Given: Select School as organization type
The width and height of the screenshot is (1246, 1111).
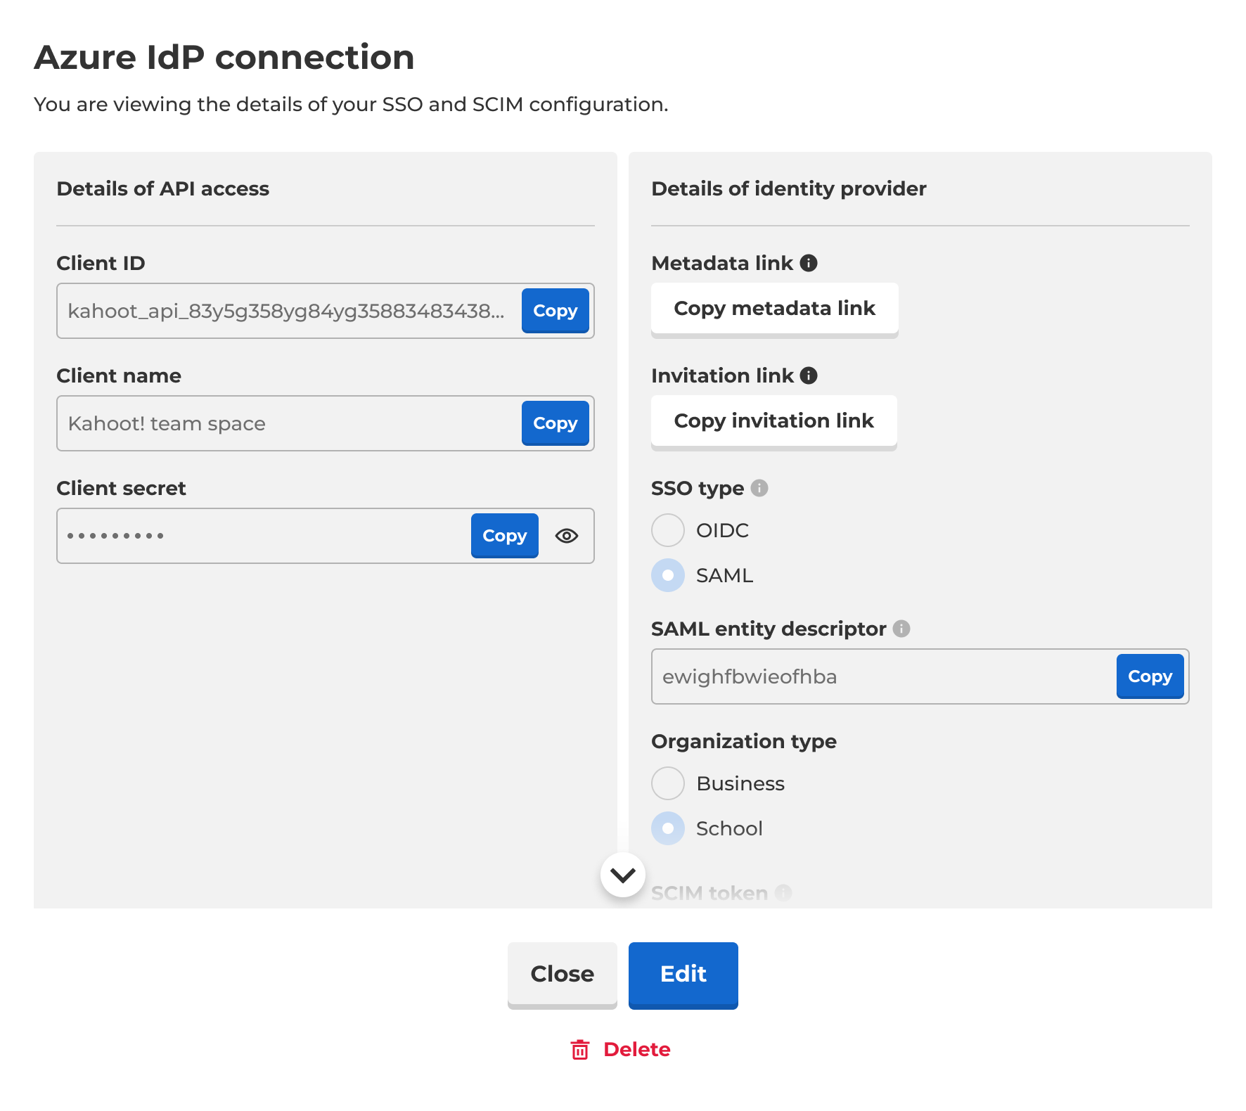Looking at the screenshot, I should pyautogui.click(x=667, y=828).
